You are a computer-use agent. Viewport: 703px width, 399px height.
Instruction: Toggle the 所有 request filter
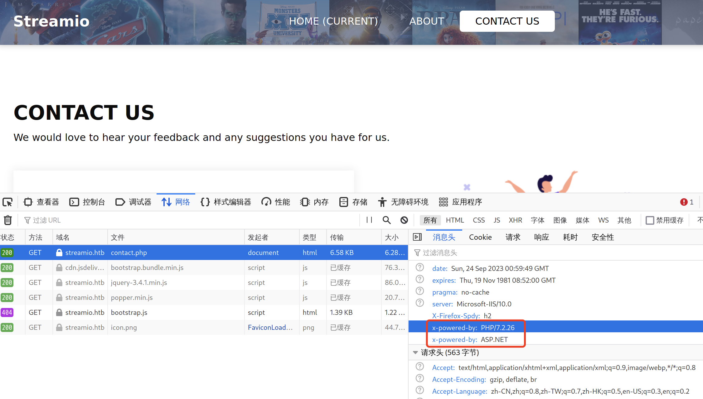[430, 220]
